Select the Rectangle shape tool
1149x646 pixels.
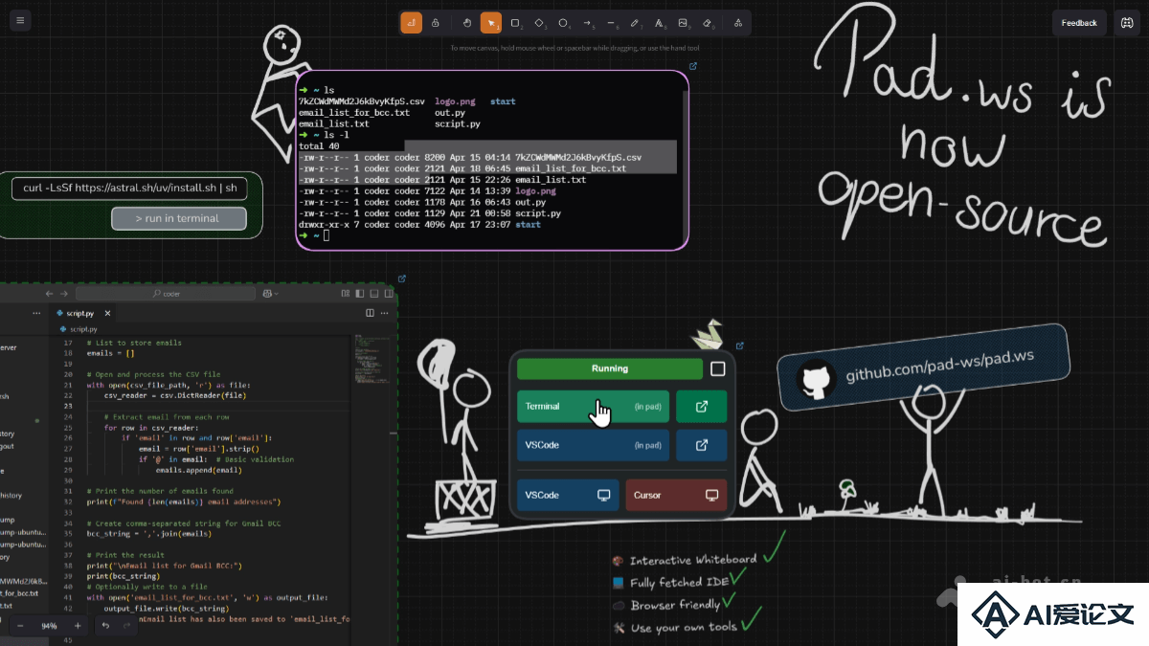(515, 22)
